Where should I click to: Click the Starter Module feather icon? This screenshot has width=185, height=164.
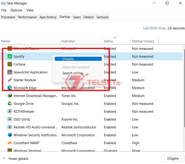[x=10, y=80]
